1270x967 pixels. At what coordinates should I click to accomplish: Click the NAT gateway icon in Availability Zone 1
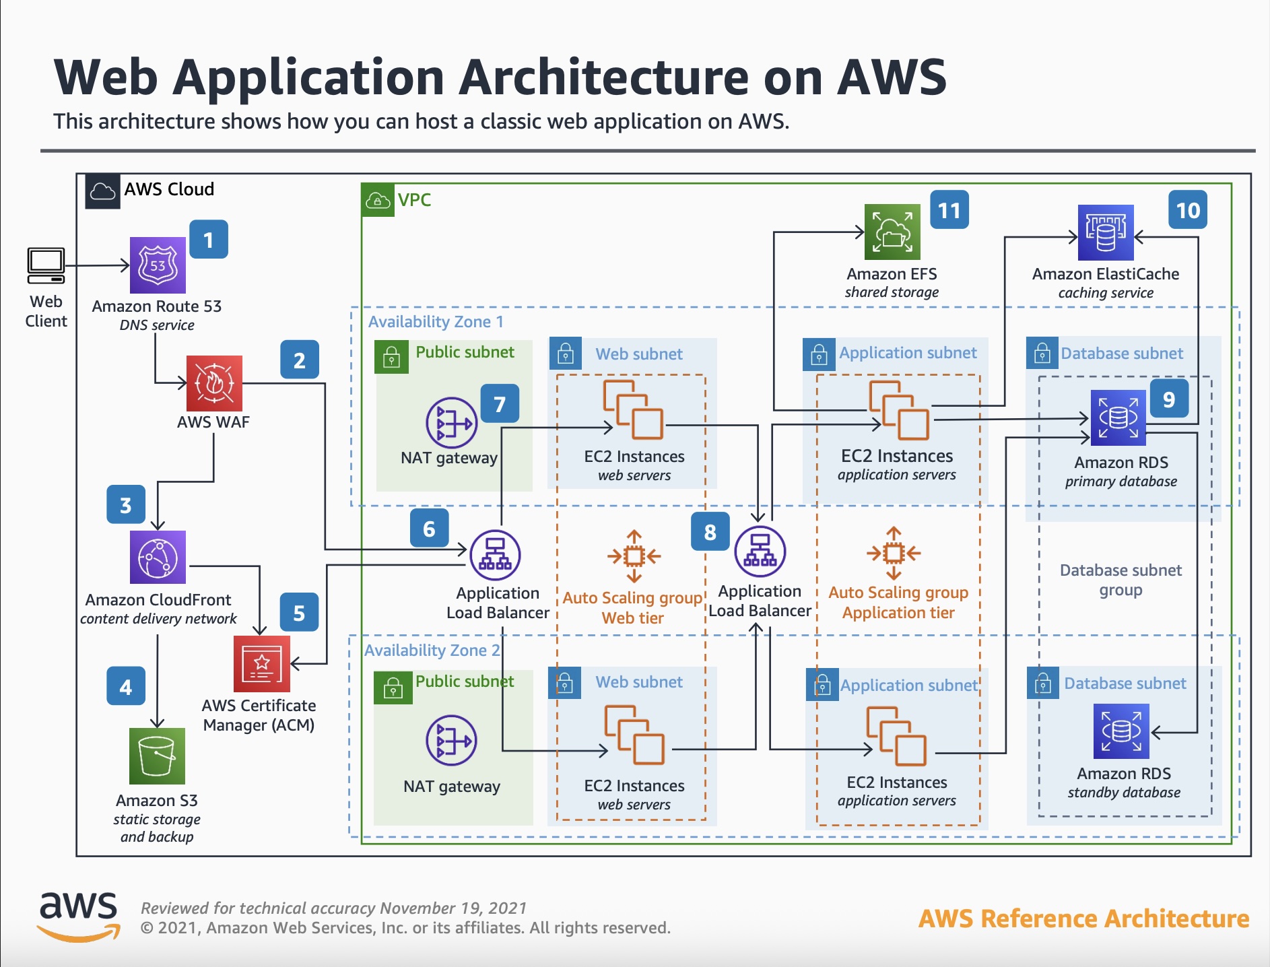(x=450, y=423)
